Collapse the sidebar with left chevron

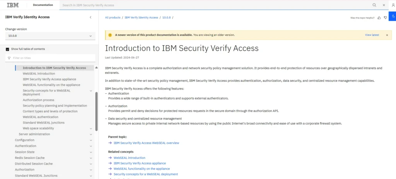pyautogui.click(x=90, y=17)
